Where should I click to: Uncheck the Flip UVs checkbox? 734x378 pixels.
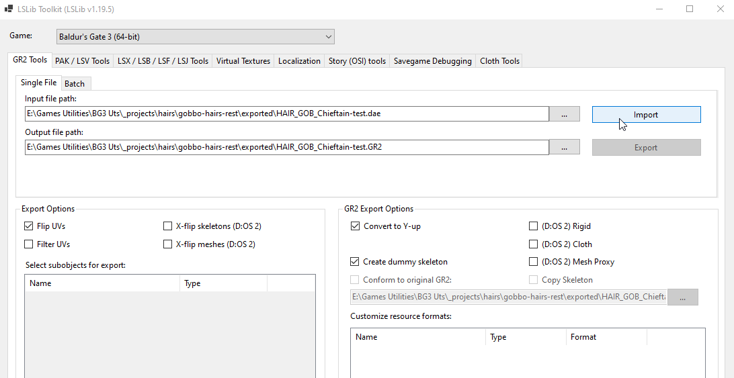[29, 226]
